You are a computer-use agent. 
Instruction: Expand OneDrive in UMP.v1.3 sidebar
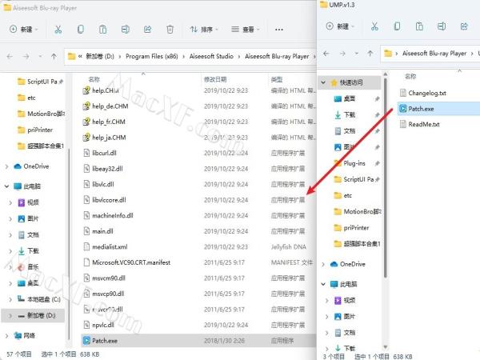point(323,264)
